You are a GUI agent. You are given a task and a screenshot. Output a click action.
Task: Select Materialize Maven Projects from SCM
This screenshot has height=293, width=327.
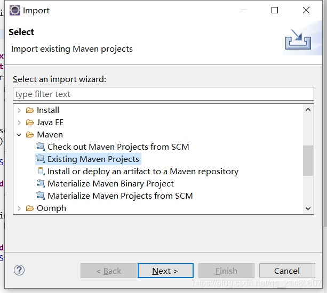[120, 196]
